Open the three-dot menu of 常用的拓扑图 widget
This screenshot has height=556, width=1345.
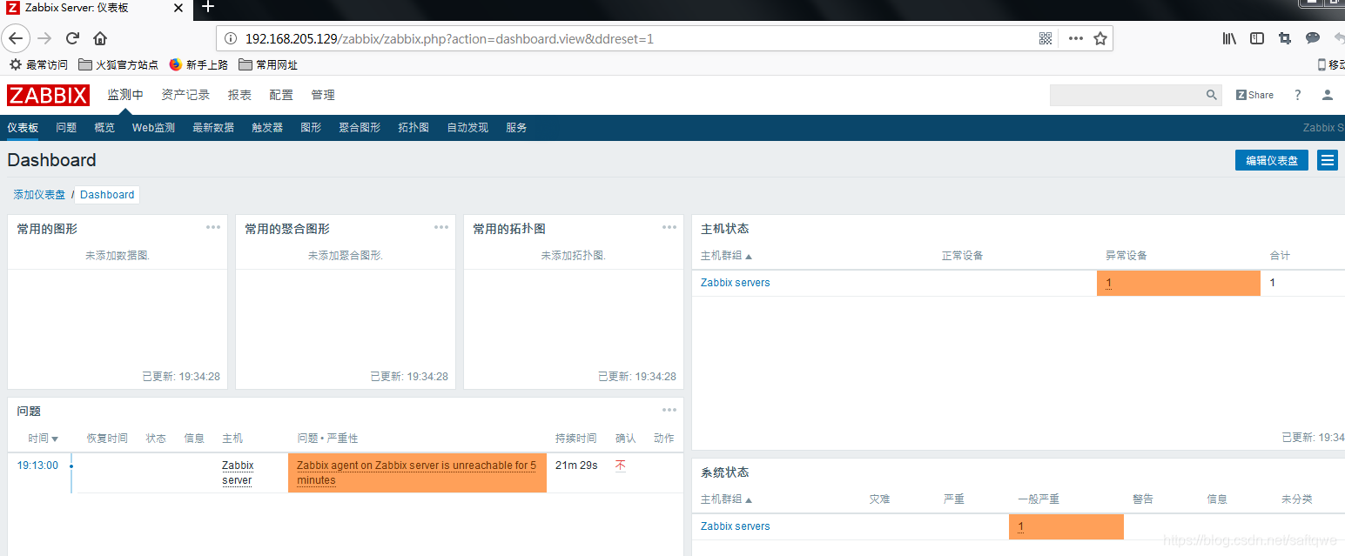pos(669,227)
